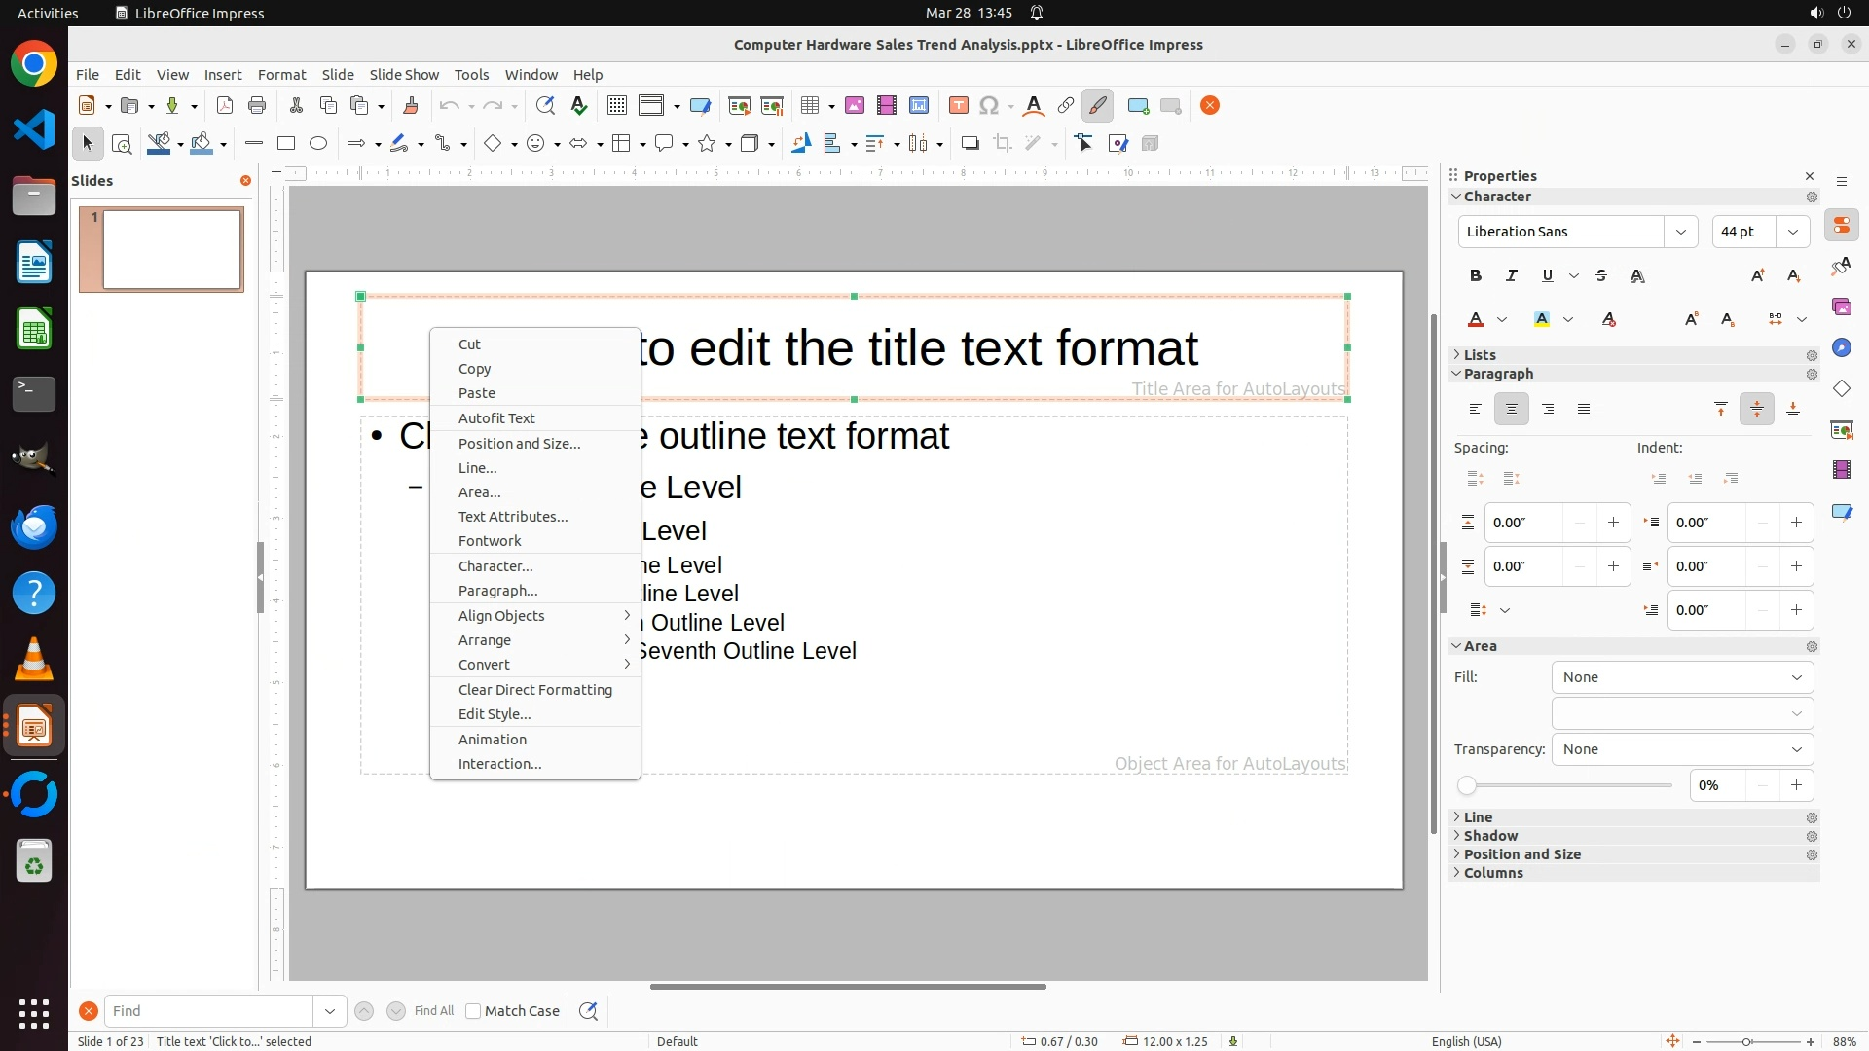Select slide 1 thumbnail in Slides panel
This screenshot has height=1051, width=1869.
[x=171, y=250]
